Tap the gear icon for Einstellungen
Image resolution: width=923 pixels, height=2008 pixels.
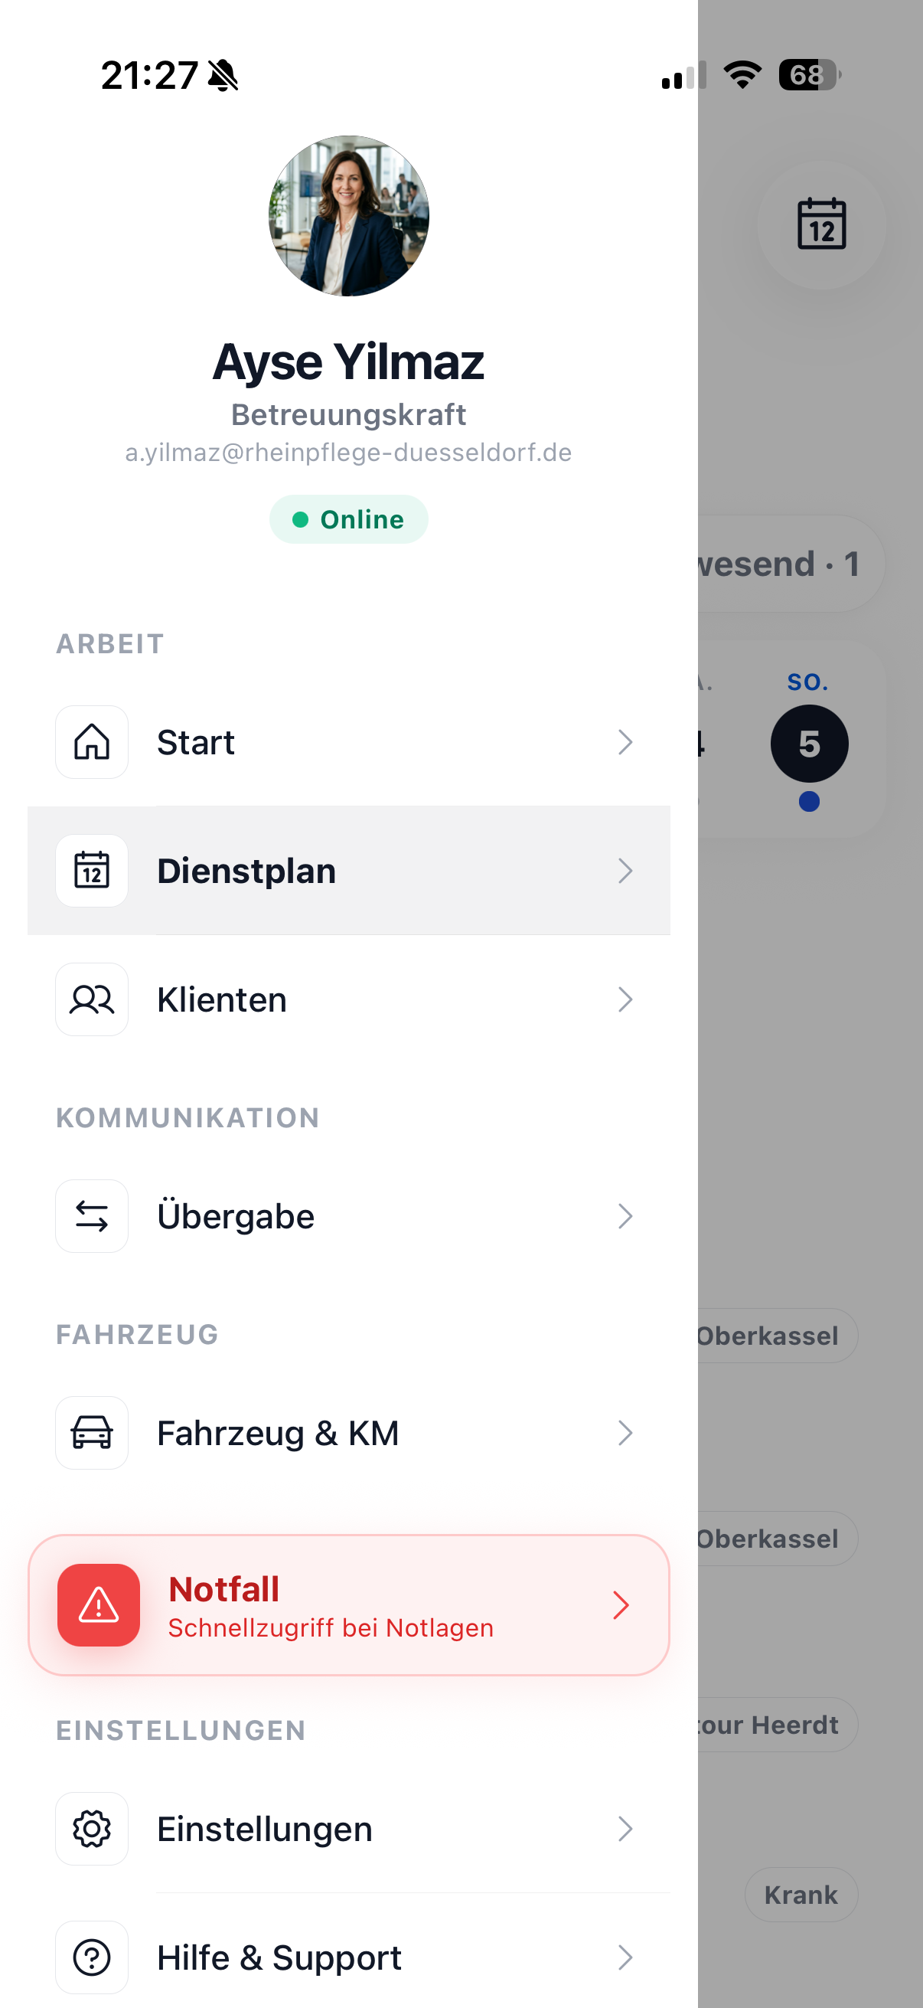pyautogui.click(x=92, y=1828)
